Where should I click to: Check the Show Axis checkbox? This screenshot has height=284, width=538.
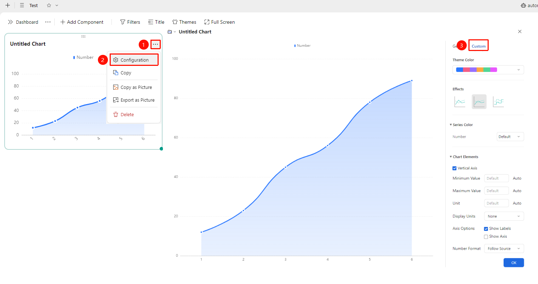tap(486, 237)
